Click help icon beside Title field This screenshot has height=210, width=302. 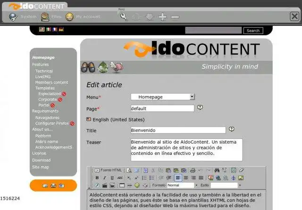pos(232,129)
